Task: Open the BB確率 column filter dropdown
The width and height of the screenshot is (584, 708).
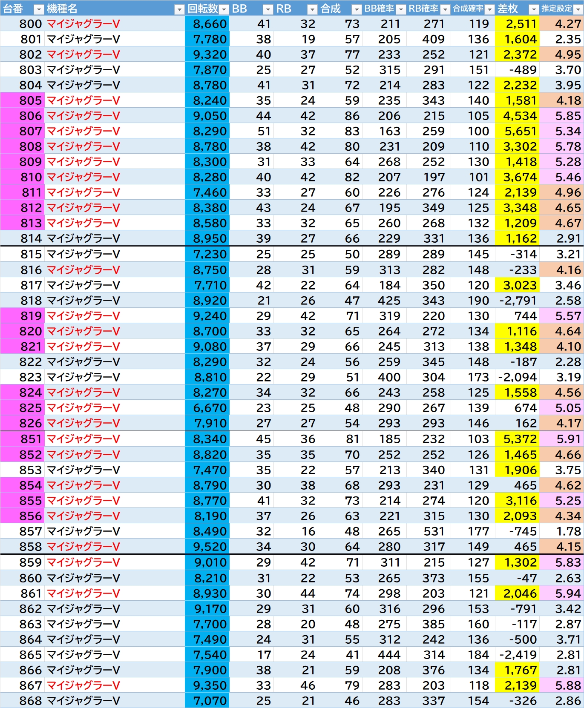Action: point(401,9)
